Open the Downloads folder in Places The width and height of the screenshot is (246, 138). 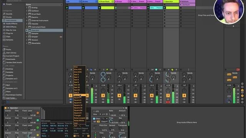[11, 59]
